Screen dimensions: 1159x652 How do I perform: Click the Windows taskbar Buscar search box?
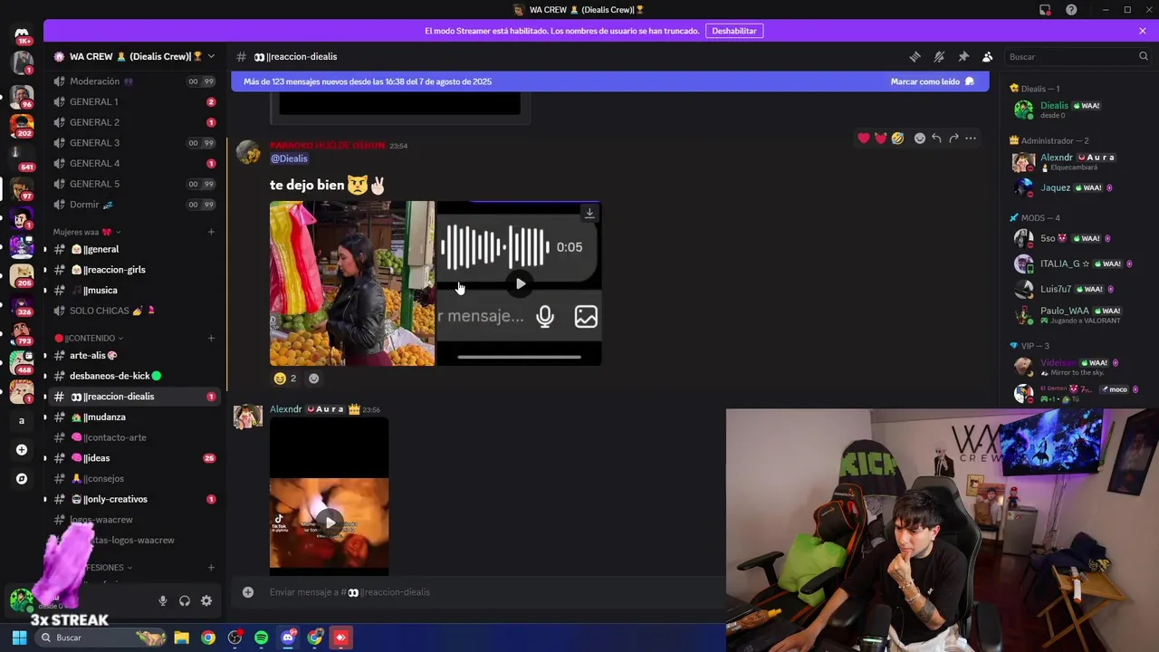click(x=102, y=638)
